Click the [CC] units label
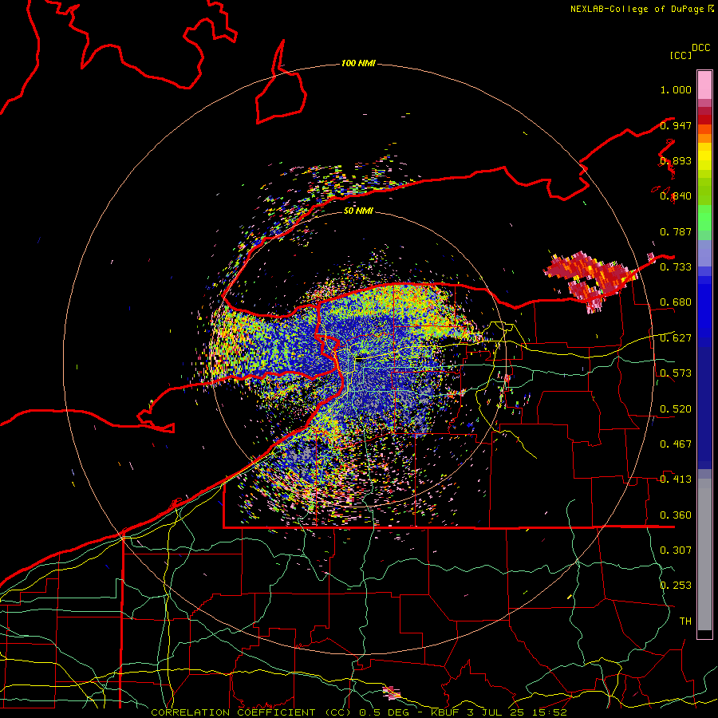The image size is (718, 718). click(x=681, y=55)
